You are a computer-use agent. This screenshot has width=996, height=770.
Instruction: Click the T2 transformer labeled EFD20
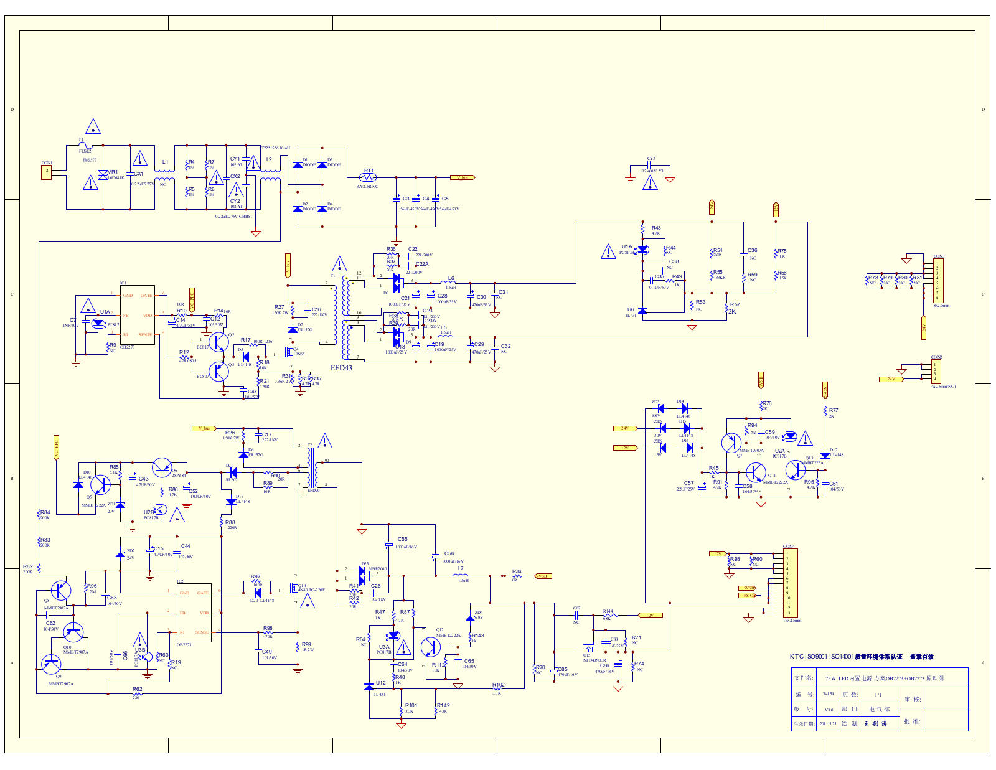tap(312, 468)
